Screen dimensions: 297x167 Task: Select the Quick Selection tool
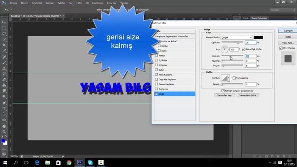point(4,39)
